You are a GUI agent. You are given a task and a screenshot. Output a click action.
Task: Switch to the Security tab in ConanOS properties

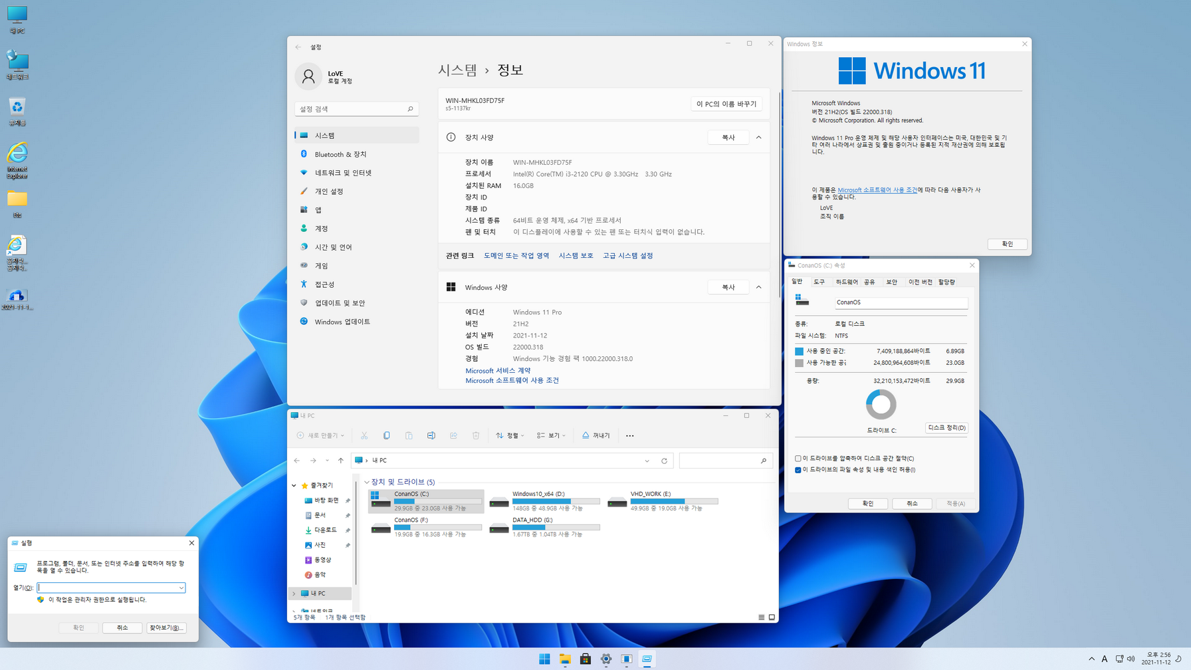(892, 282)
